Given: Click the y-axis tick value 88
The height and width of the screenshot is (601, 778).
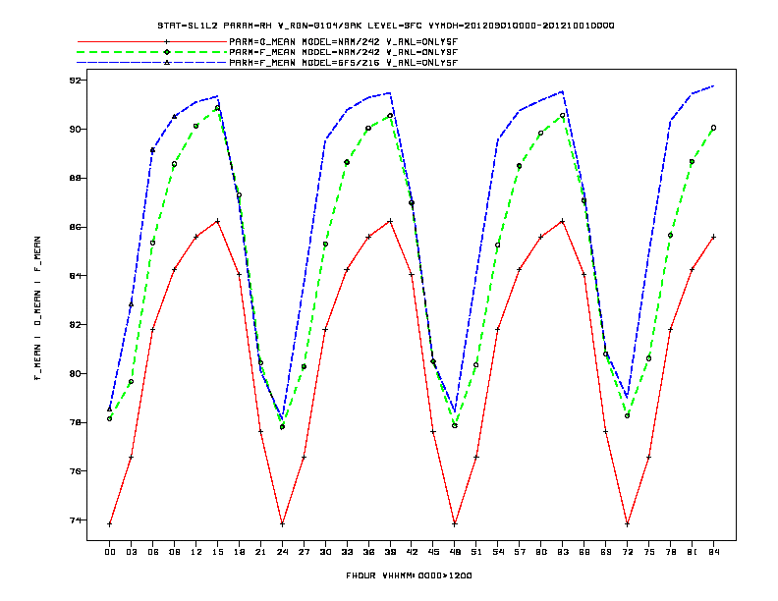Looking at the screenshot, I should tap(75, 178).
